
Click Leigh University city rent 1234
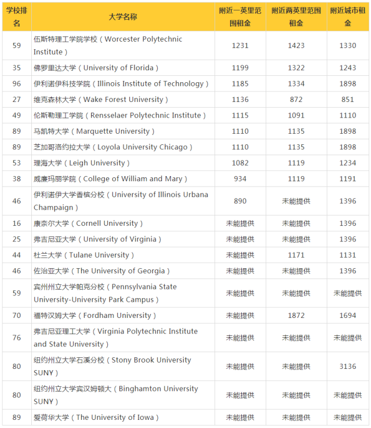pyautogui.click(x=348, y=163)
